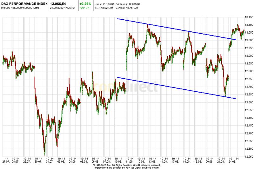254x169 pixels.
Task: Select the Schluss: 12.764,80 value
Action: coord(127,8)
